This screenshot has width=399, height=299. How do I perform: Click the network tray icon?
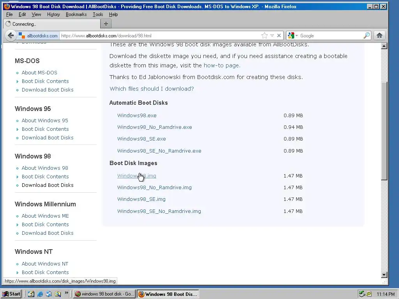[x=362, y=294]
